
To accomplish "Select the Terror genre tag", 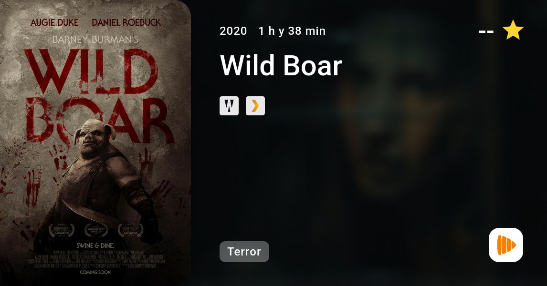I will [x=244, y=252].
